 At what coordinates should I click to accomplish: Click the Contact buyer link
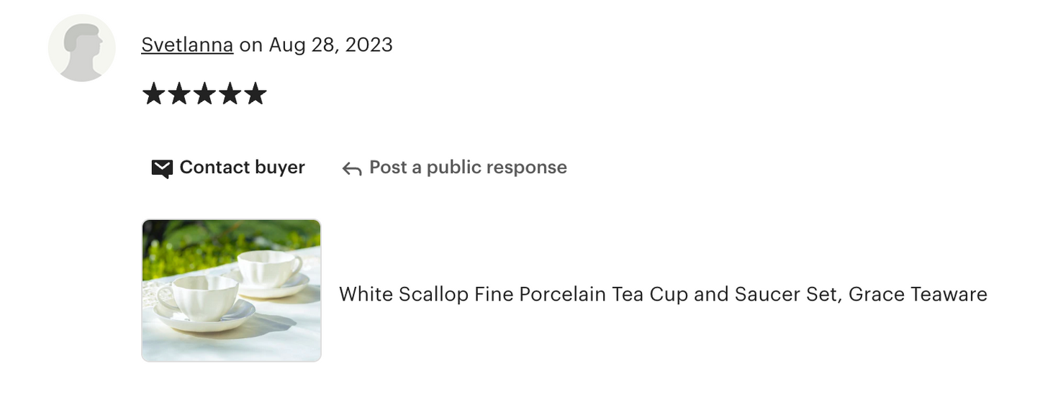coord(241,167)
